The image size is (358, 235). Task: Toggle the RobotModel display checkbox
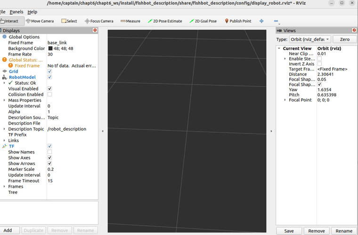[49, 77]
